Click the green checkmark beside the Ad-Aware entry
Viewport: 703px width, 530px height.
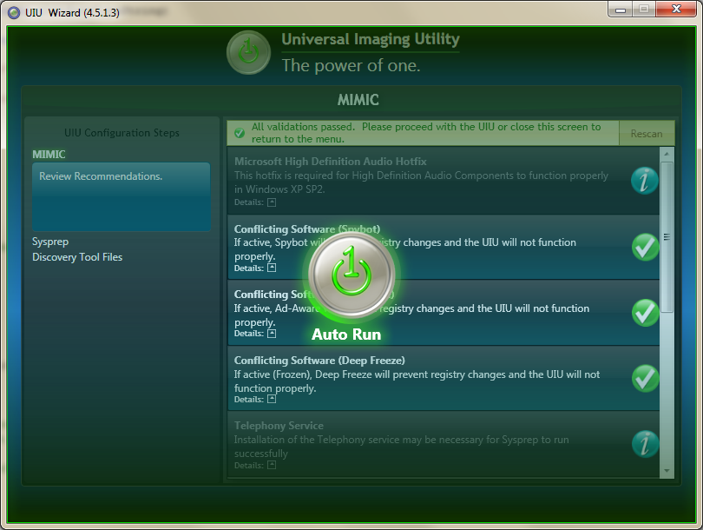tap(645, 312)
